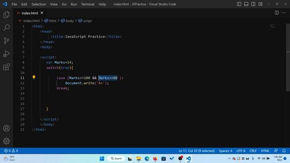
Task: Click the closing </script> tag line
Action: click(x=49, y=119)
